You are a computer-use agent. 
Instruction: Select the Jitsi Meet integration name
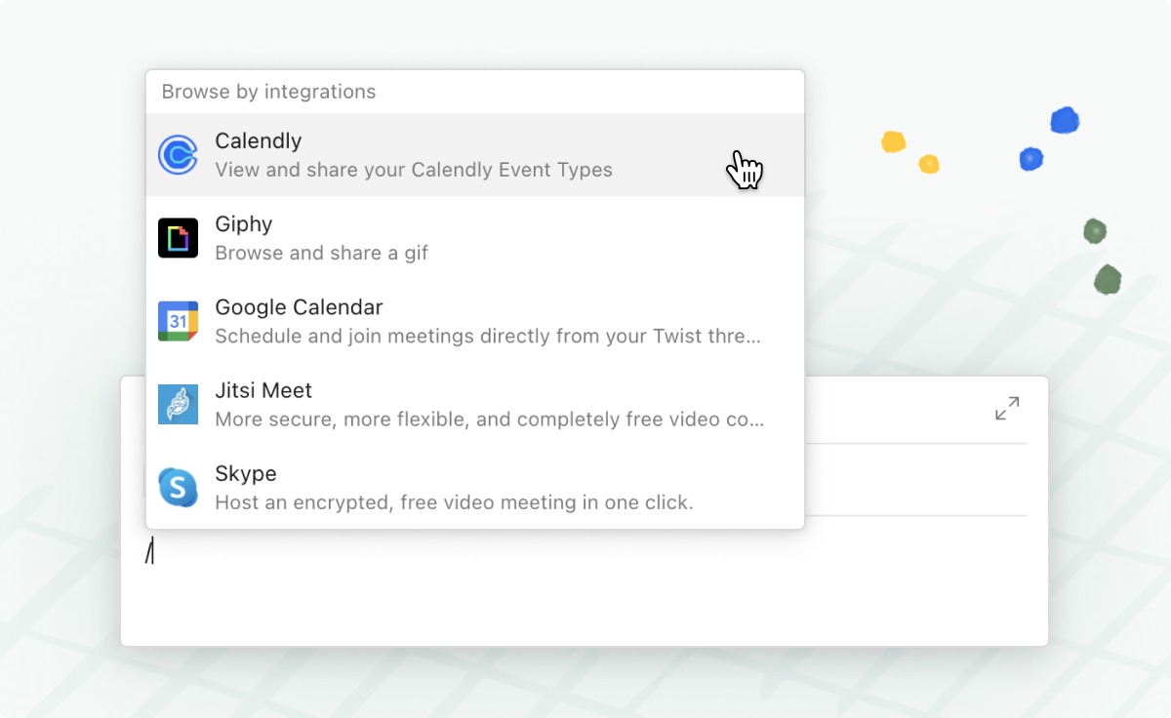coord(263,390)
